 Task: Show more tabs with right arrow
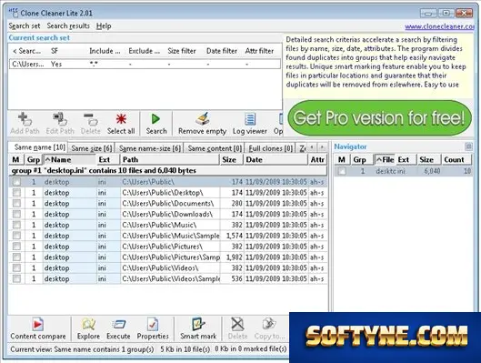(322, 147)
